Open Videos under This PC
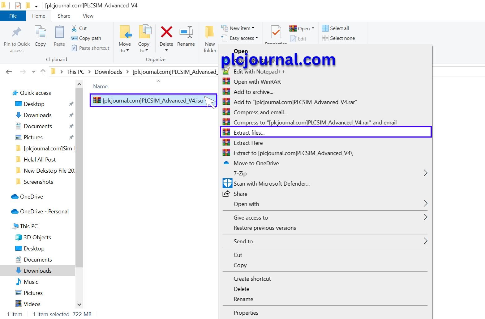The height and width of the screenshot is (319, 485). tap(32, 304)
